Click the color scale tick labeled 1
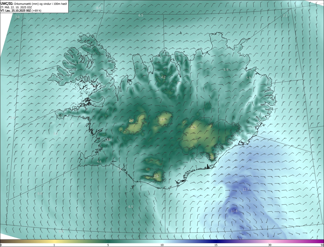Image resolution: width=324 pixels, height=247 pixels. click(54, 245)
